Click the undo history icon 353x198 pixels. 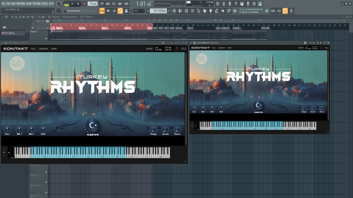[218, 4]
